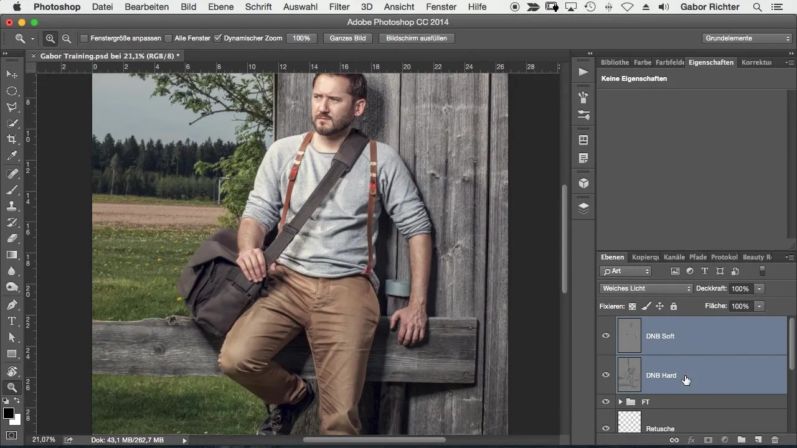Toggle Quick Mask mode
The width and height of the screenshot is (797, 448).
coord(12,435)
